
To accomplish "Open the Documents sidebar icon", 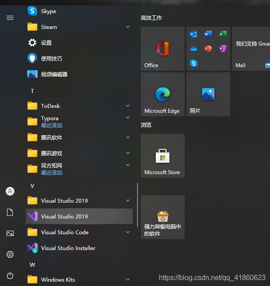I will pos(10,212).
